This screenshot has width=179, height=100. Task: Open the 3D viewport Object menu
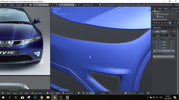(x=58, y=93)
